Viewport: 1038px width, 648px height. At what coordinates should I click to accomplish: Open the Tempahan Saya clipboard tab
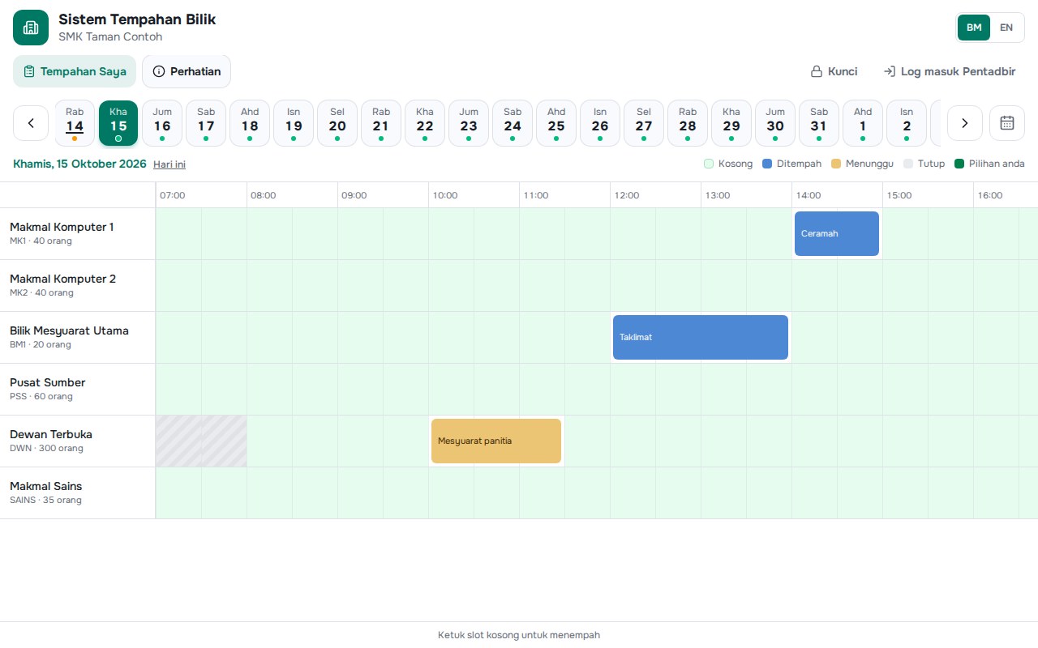[75, 71]
